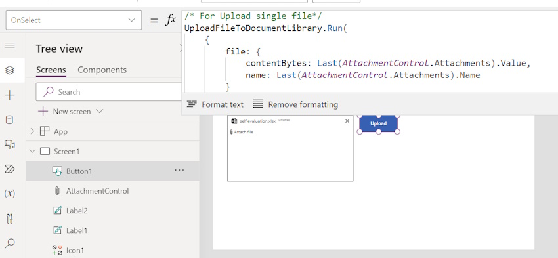Switch to the Screens tab
This screenshot has width=558, height=258.
point(51,70)
